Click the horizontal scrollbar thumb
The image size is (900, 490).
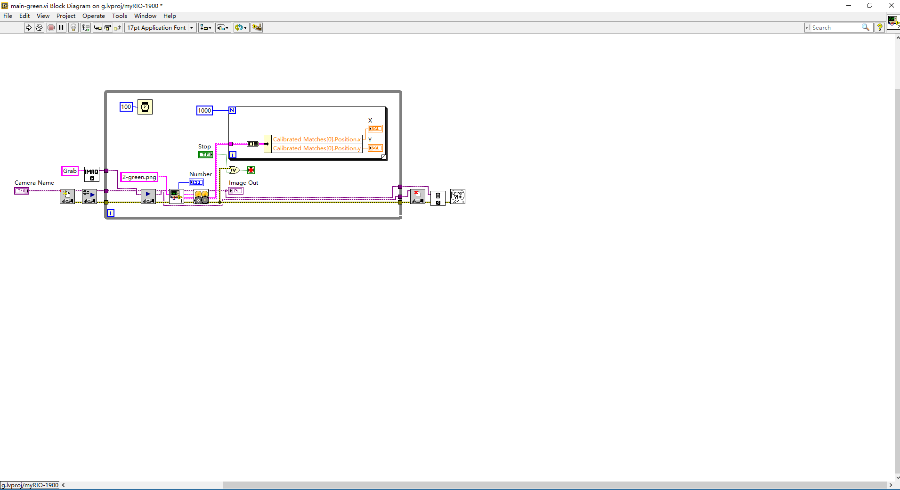(555, 485)
